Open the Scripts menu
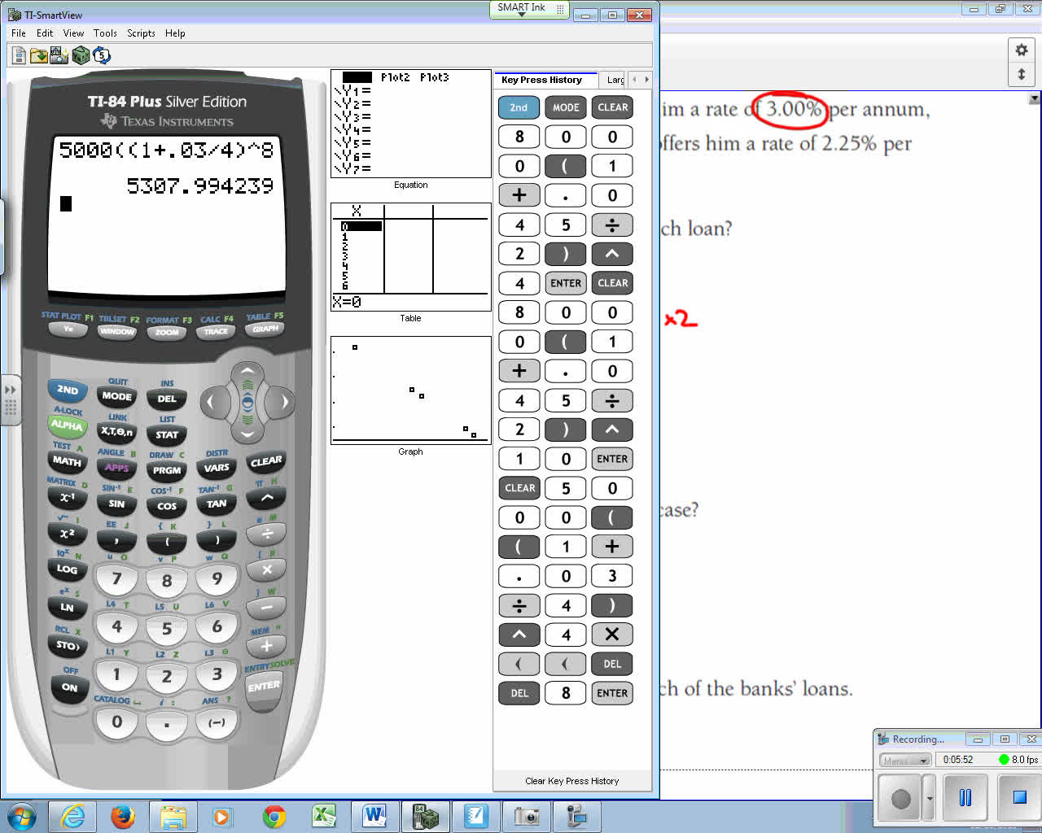Image resolution: width=1042 pixels, height=833 pixels. 141,33
